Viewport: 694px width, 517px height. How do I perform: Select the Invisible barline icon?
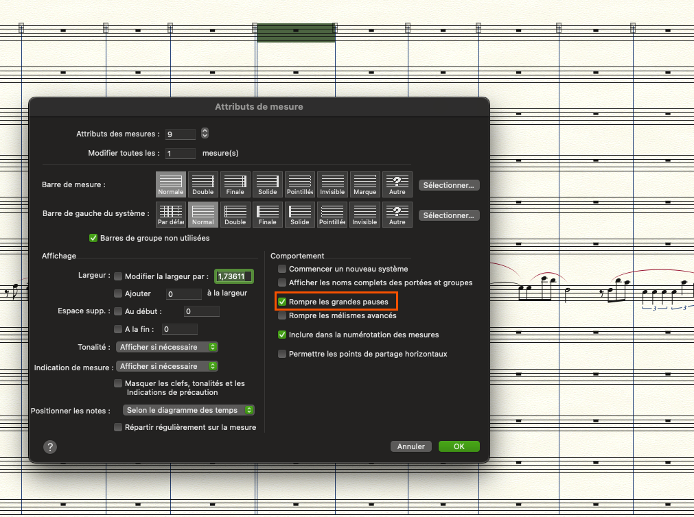(x=332, y=184)
